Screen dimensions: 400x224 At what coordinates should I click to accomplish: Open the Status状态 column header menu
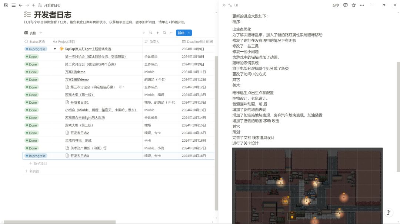coord(37,41)
